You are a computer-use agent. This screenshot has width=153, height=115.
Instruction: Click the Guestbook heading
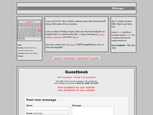[76, 72]
